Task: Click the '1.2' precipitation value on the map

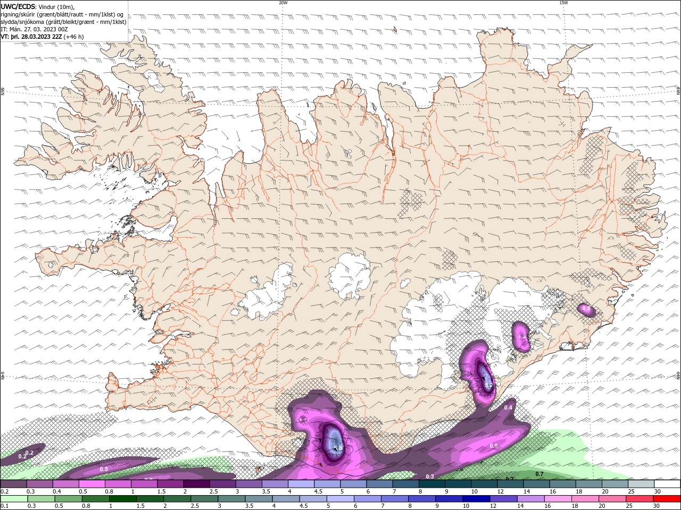Action: coord(522,336)
